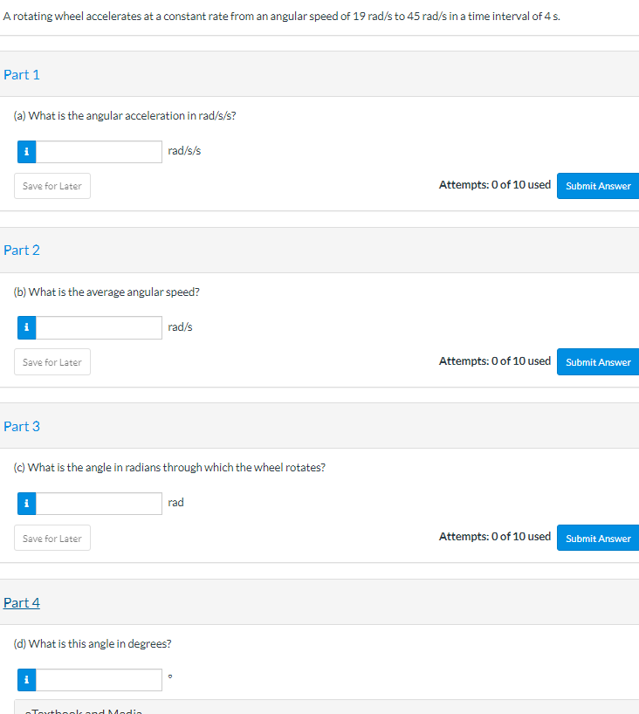Select the angle in degrees input box
This screenshot has height=714, width=639.
99,680
